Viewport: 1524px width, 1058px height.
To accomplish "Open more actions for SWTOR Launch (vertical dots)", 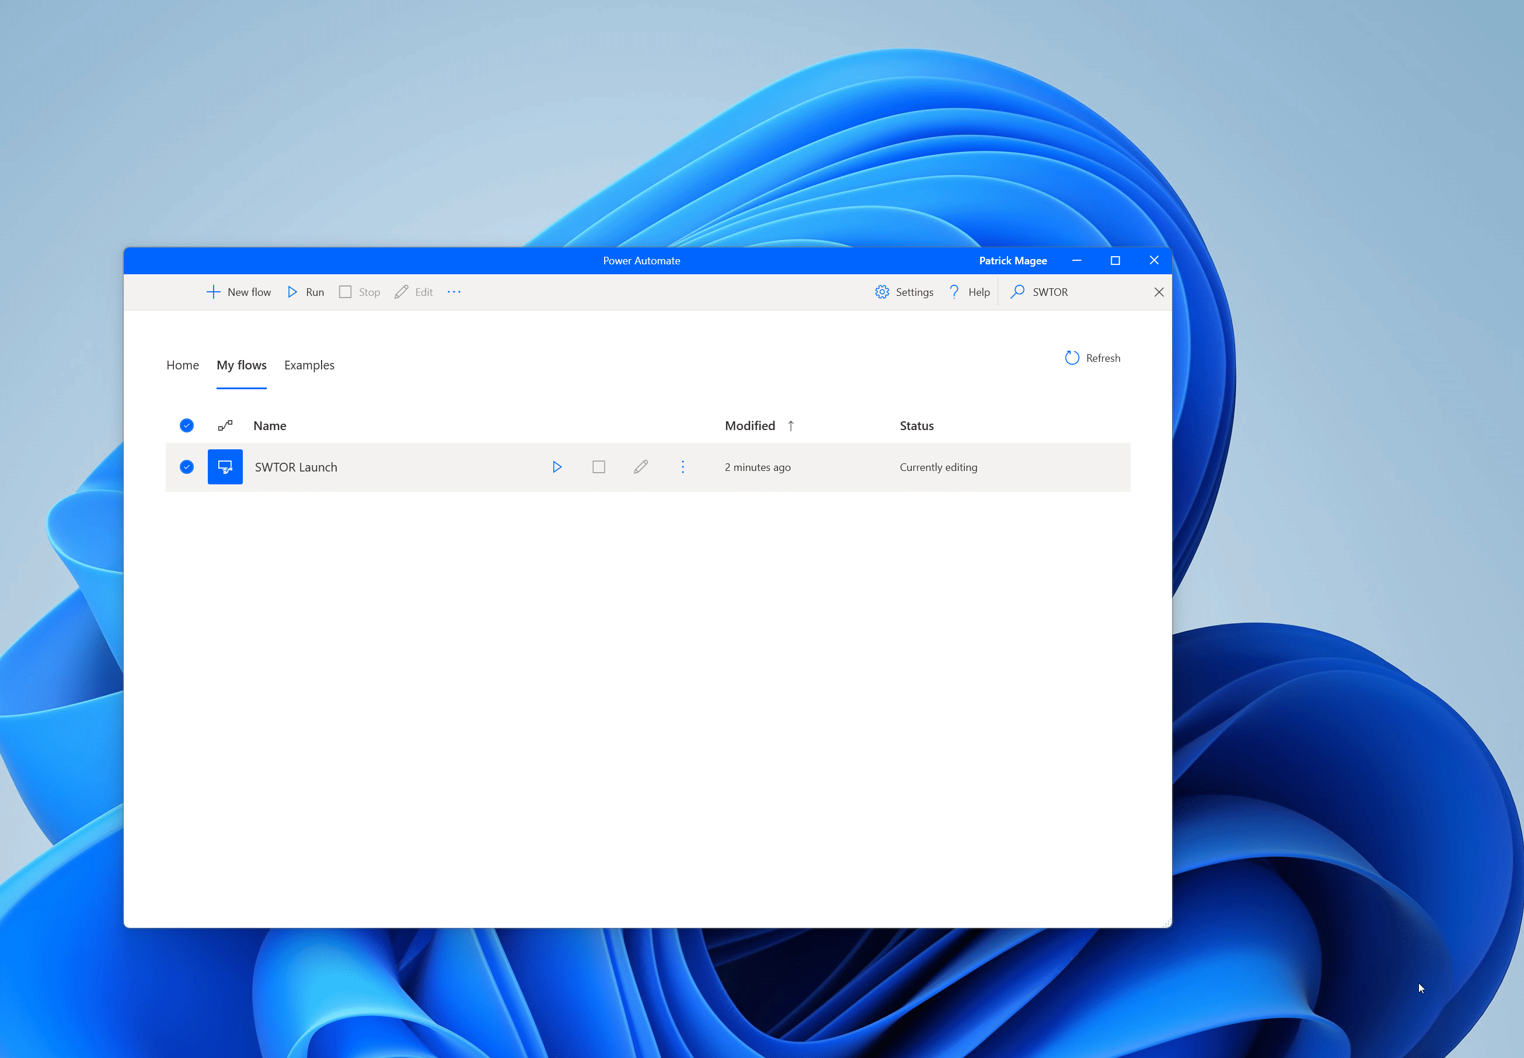I will click(683, 467).
